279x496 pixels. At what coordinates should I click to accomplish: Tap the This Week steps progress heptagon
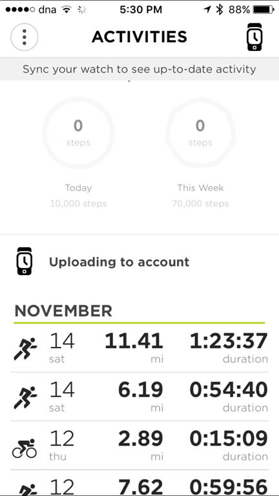(x=200, y=132)
